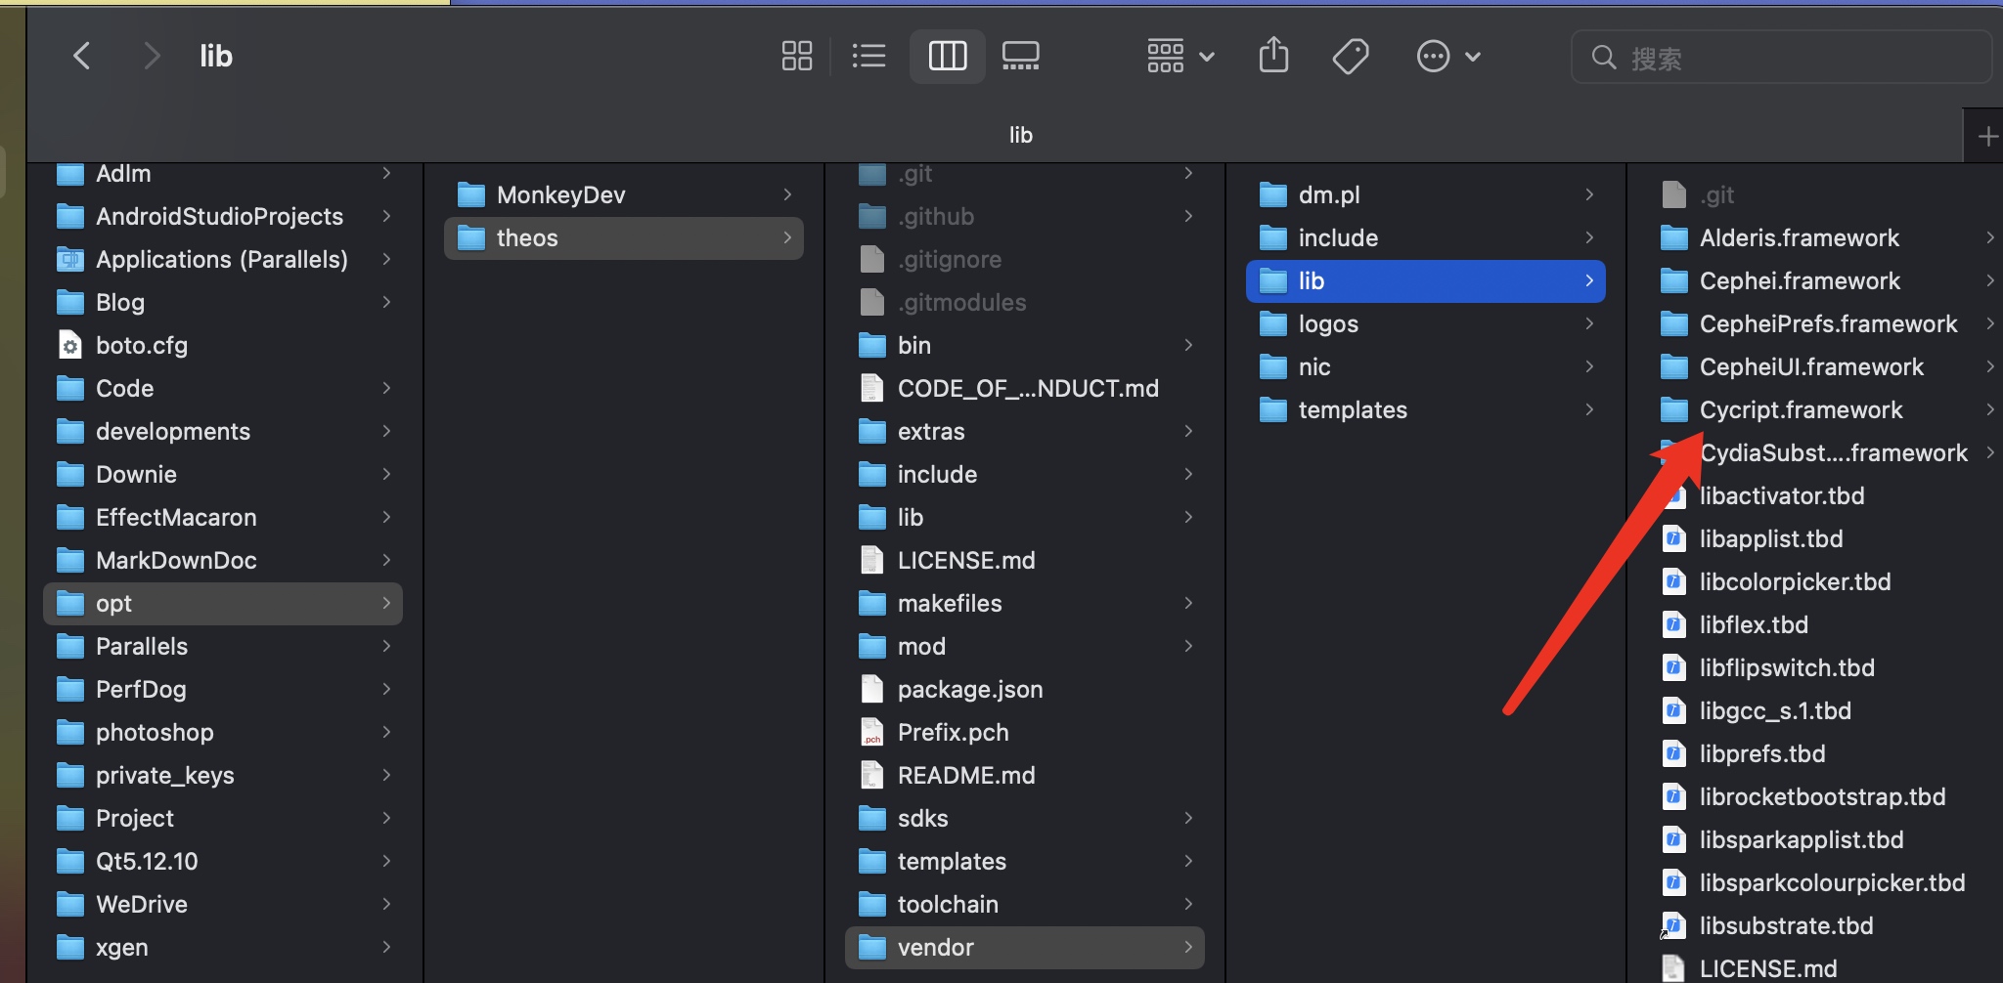Viewport: 2003px width, 983px height.
Task: Click the logos folder icon
Action: coord(1273,323)
